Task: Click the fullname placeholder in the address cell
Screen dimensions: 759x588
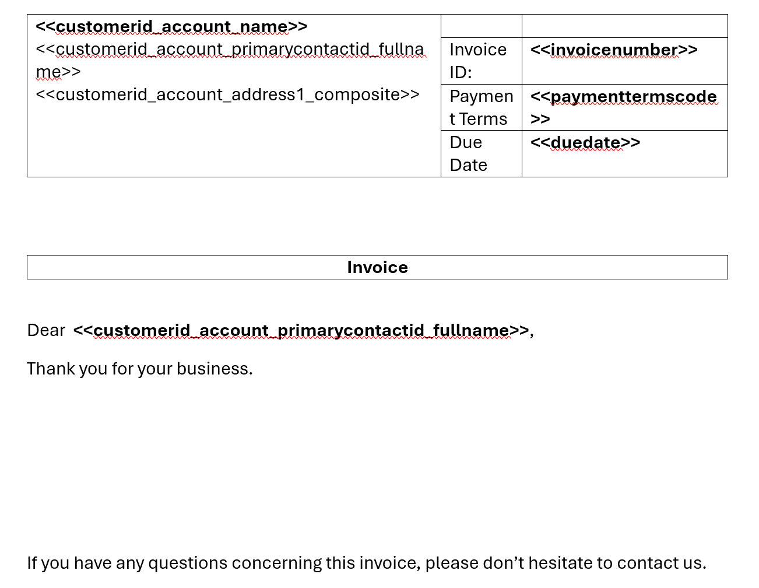Action: pos(230,50)
